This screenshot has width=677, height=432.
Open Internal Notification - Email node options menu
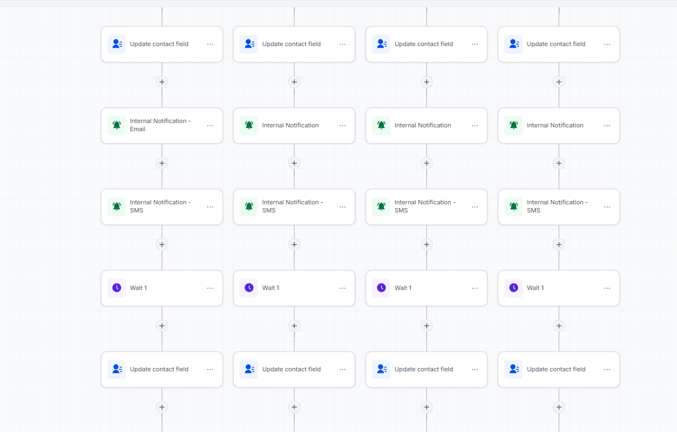coord(210,125)
